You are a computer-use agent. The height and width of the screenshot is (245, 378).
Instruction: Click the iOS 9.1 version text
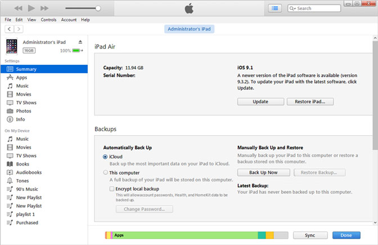point(245,68)
